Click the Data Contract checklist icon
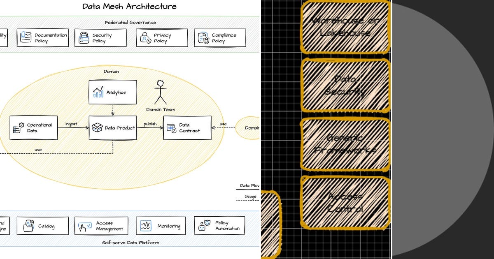 pos(172,128)
